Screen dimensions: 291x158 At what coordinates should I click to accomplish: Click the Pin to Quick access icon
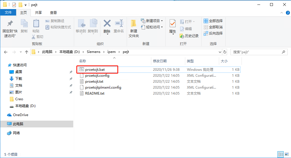point(10,24)
